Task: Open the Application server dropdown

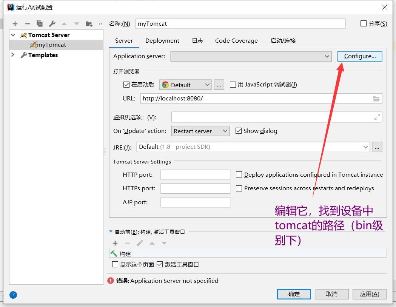Action: coord(251,56)
